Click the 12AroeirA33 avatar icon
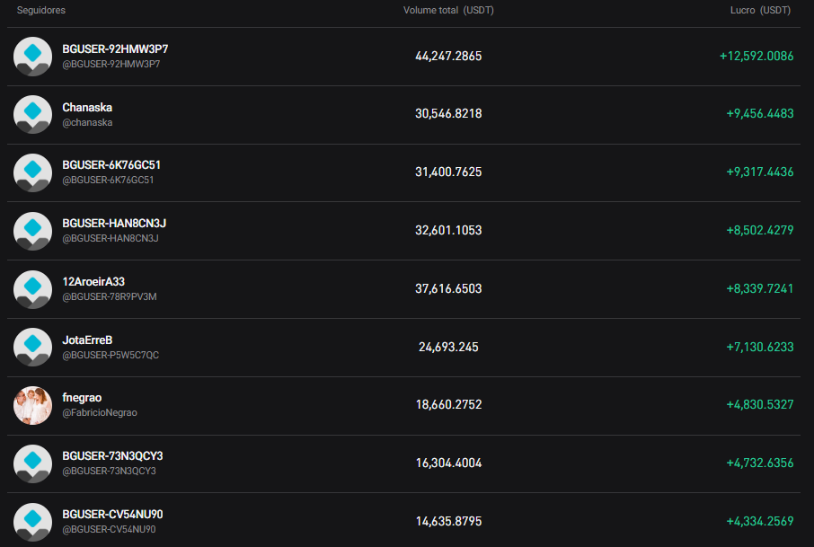Viewport: 814px width, 547px height. (33, 289)
